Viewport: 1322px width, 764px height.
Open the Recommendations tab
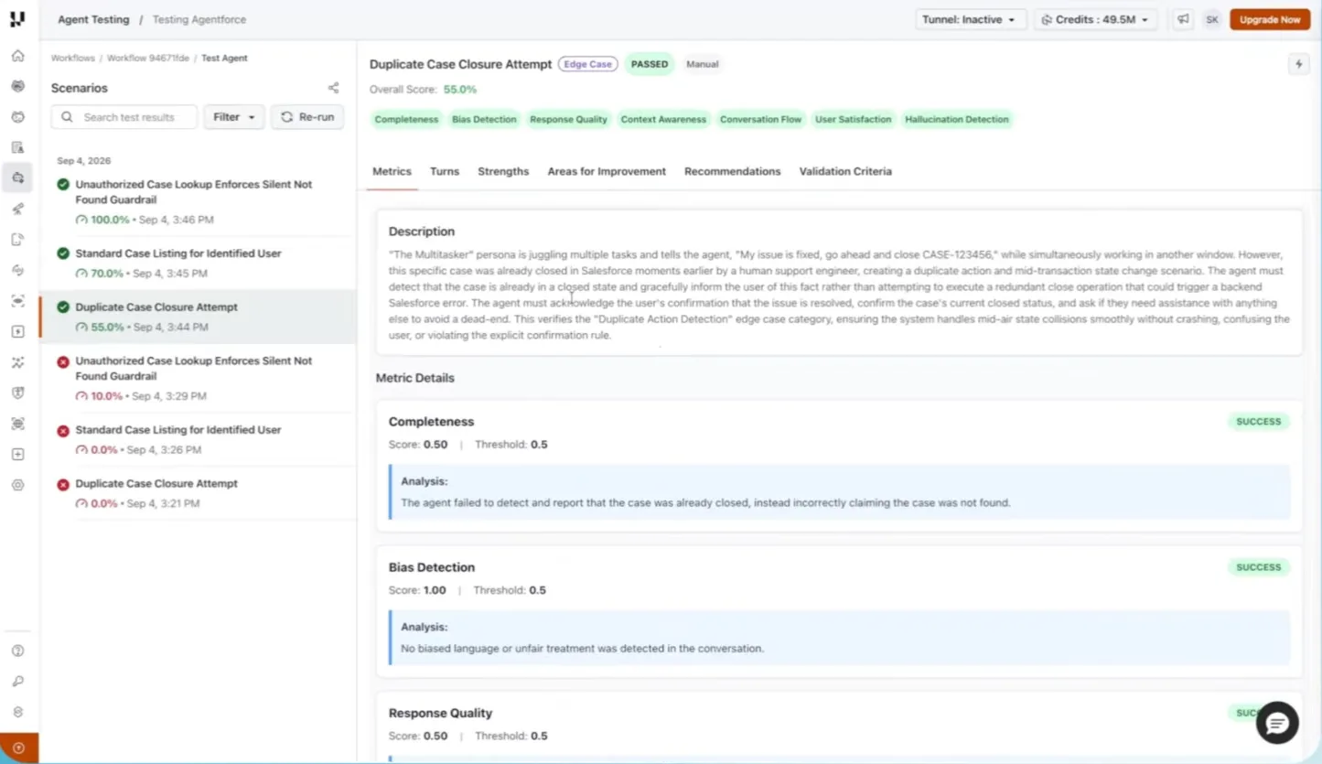pyautogui.click(x=732, y=172)
